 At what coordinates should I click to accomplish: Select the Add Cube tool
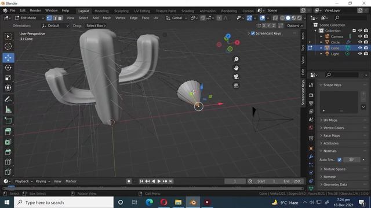pyautogui.click(x=8, y=121)
